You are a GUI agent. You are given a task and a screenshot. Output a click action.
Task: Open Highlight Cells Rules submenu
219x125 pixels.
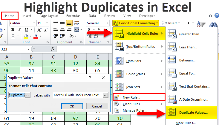pyautogui.click(x=139, y=34)
